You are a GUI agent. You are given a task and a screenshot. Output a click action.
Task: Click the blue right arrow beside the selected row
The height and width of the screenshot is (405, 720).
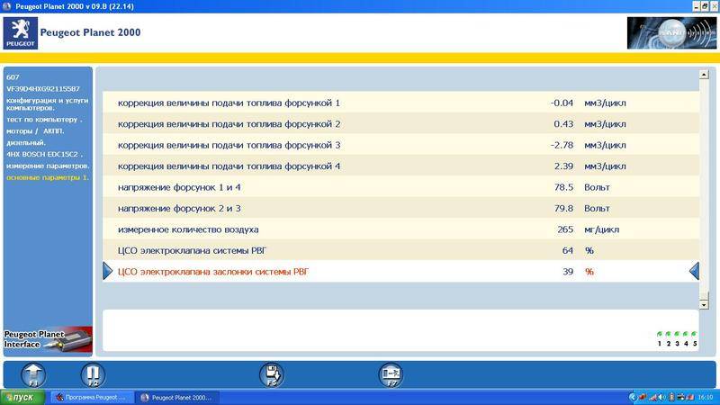click(108, 271)
